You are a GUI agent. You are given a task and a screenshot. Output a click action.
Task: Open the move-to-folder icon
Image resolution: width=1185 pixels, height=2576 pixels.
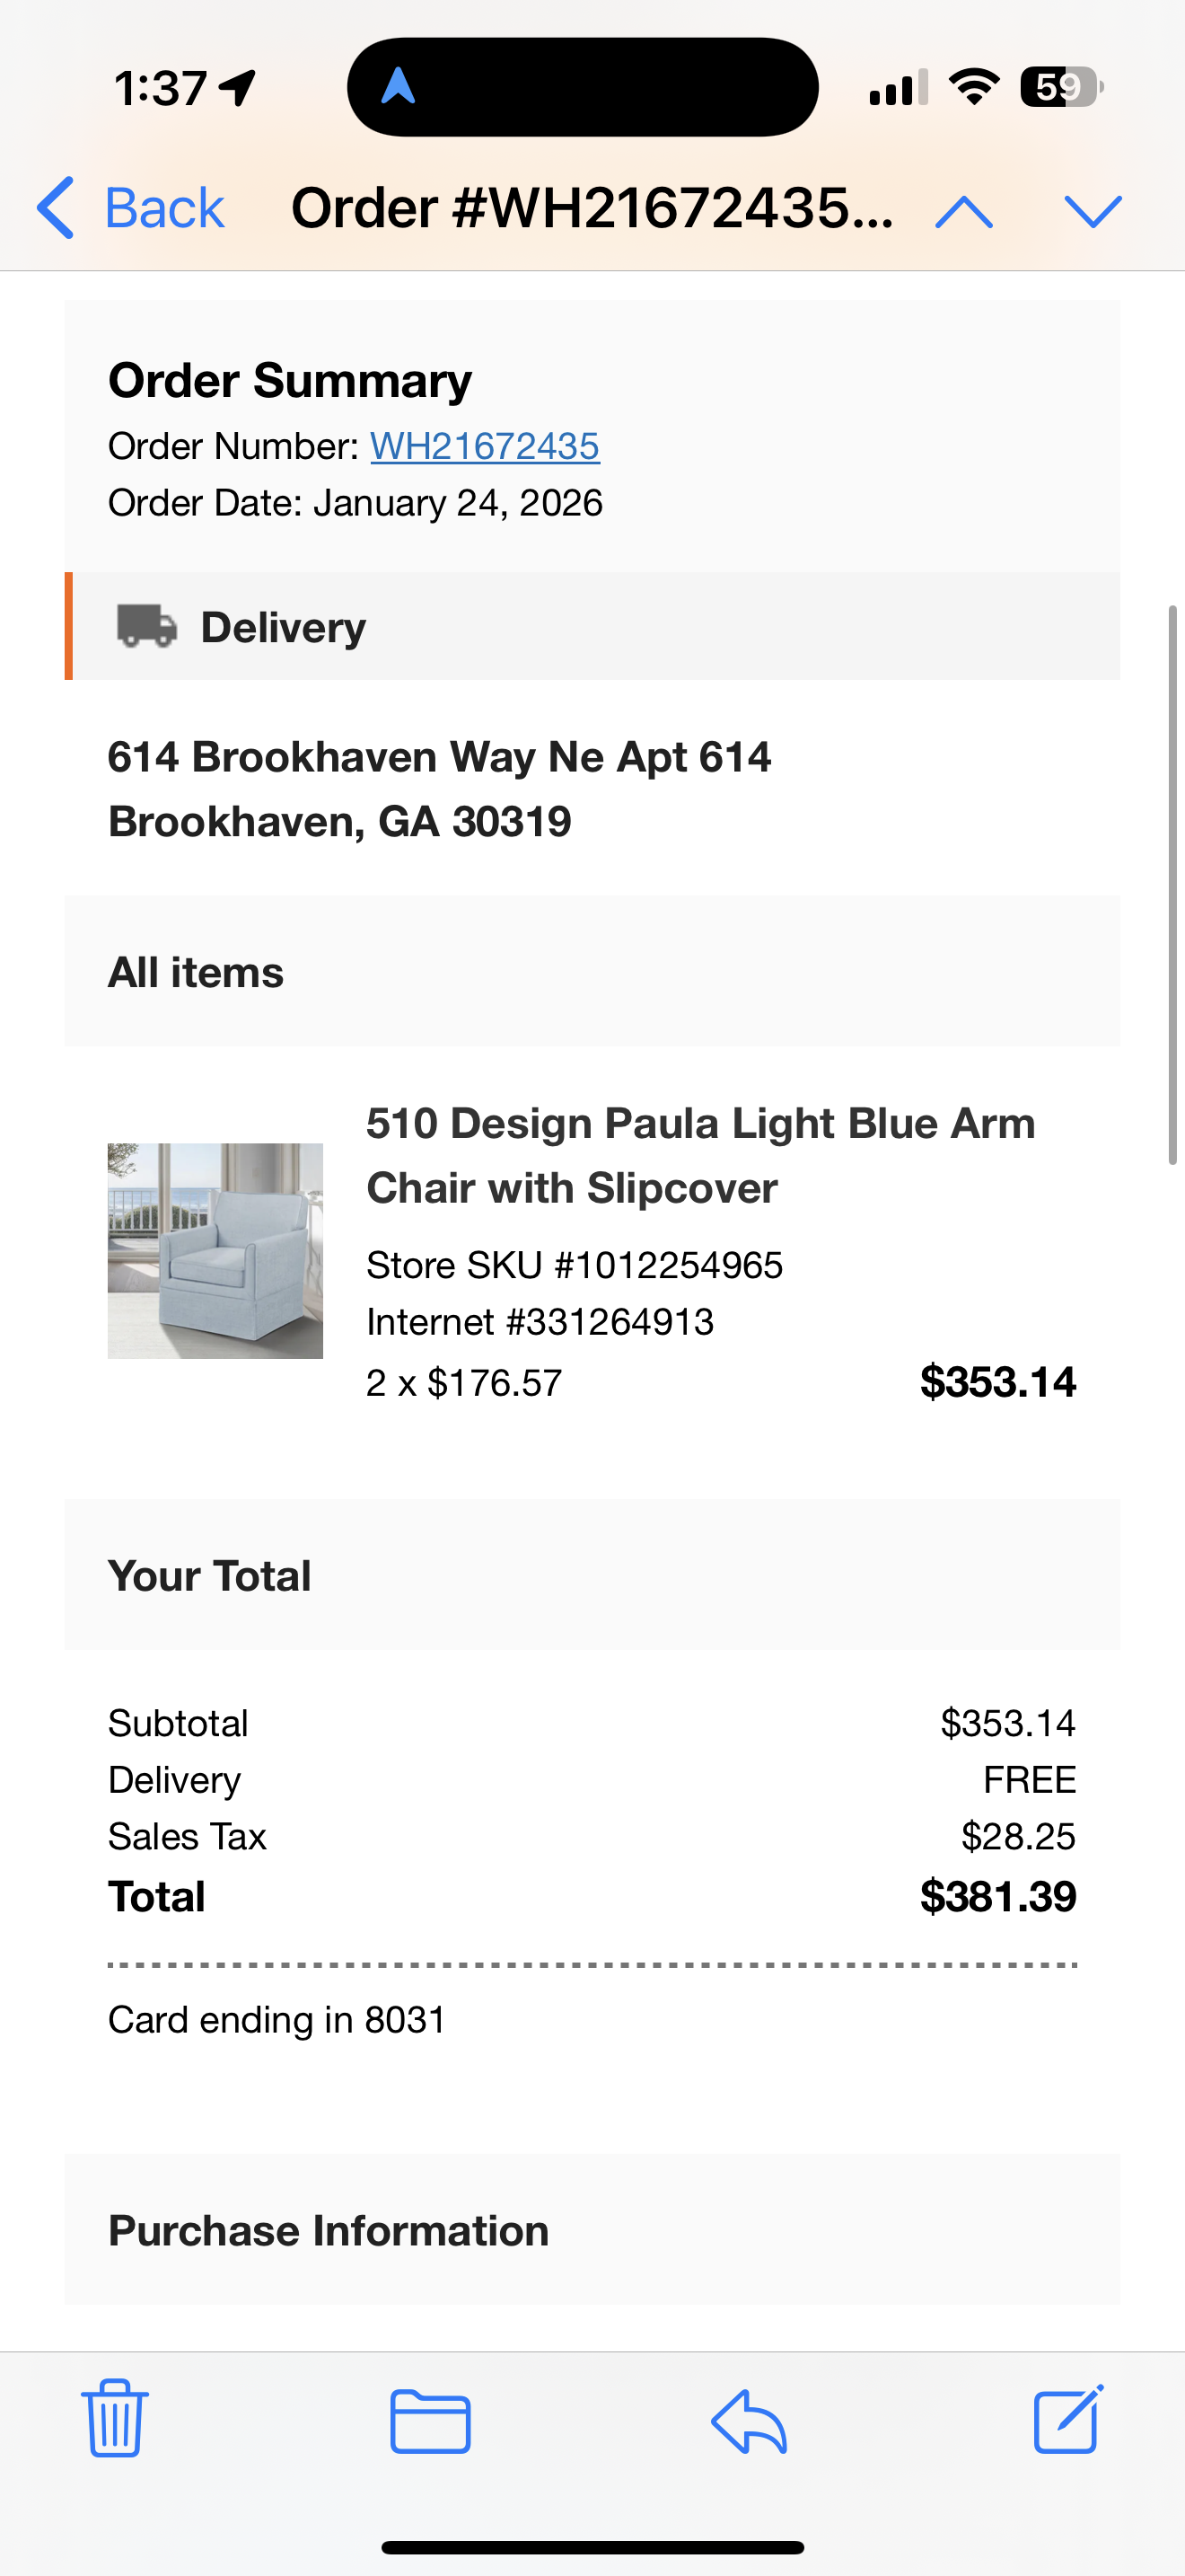coord(431,2421)
